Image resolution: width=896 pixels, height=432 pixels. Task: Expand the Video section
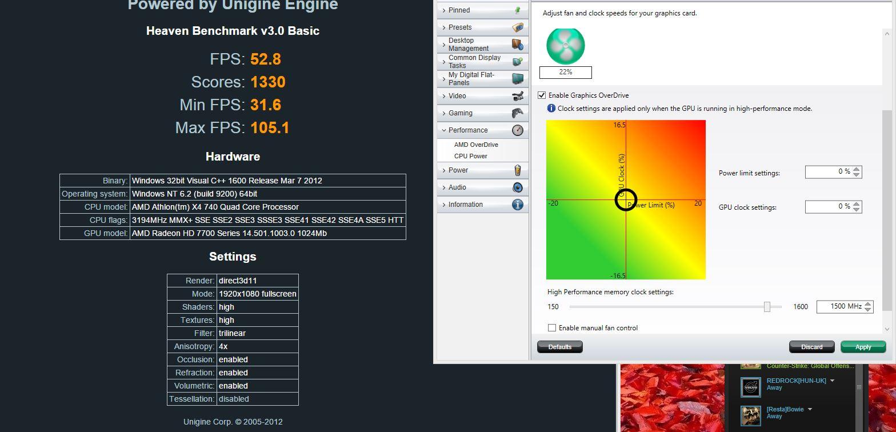pos(444,96)
